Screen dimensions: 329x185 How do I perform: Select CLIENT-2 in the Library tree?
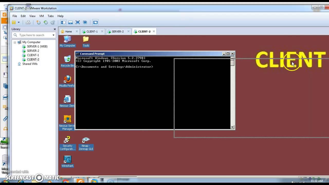pos(33,60)
